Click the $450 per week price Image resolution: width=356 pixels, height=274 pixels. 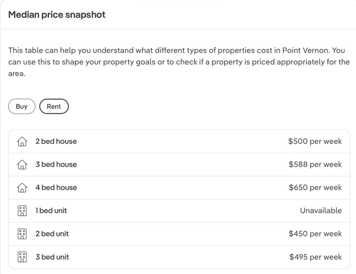(x=315, y=234)
